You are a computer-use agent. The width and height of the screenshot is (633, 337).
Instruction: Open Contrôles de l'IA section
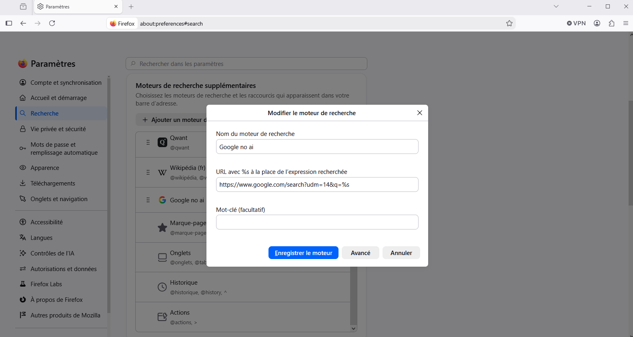pyautogui.click(x=61, y=253)
